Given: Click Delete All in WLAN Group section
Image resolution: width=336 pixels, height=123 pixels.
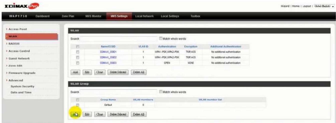Looking at the screenshot, I should pos(139,114).
